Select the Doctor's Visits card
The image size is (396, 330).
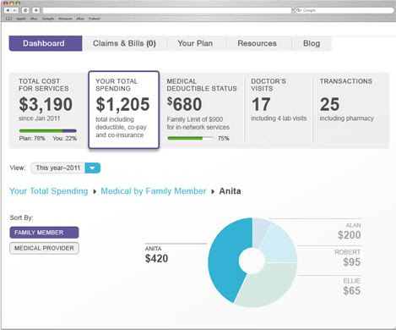279,110
